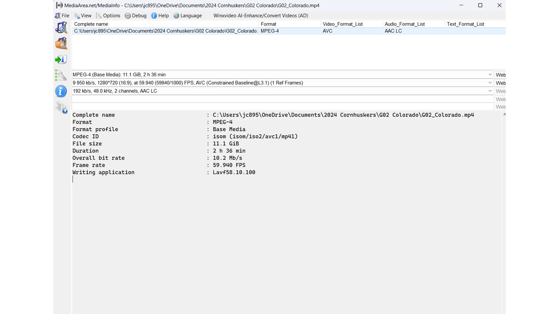Open the File menu
Viewport: 559px width, 314px height.
pos(62,16)
